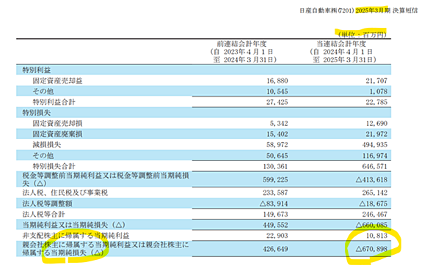This screenshot has height=276, width=430.
Task: Click the value 246,467
Action: [375, 215]
